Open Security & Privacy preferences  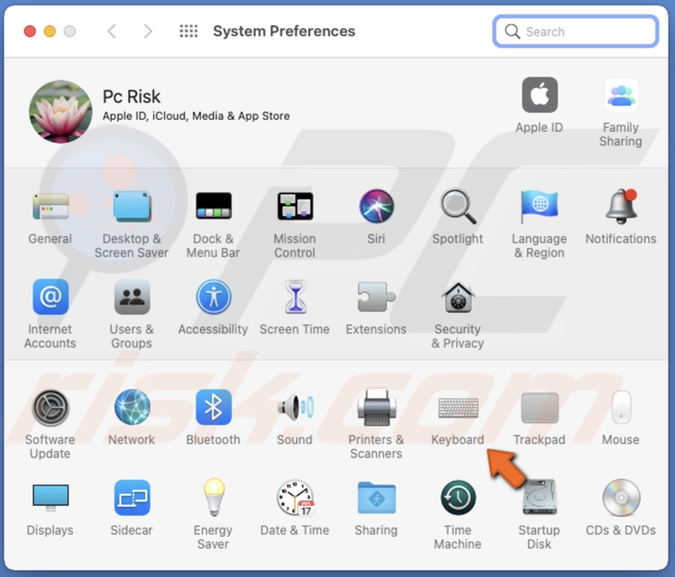coord(458,298)
